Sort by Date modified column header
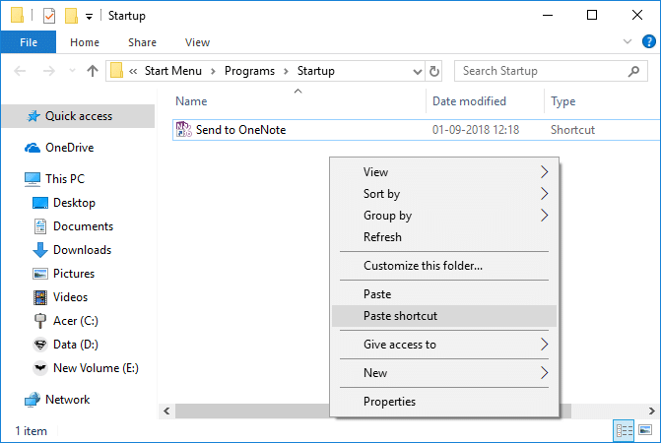This screenshot has width=661, height=443. click(470, 101)
